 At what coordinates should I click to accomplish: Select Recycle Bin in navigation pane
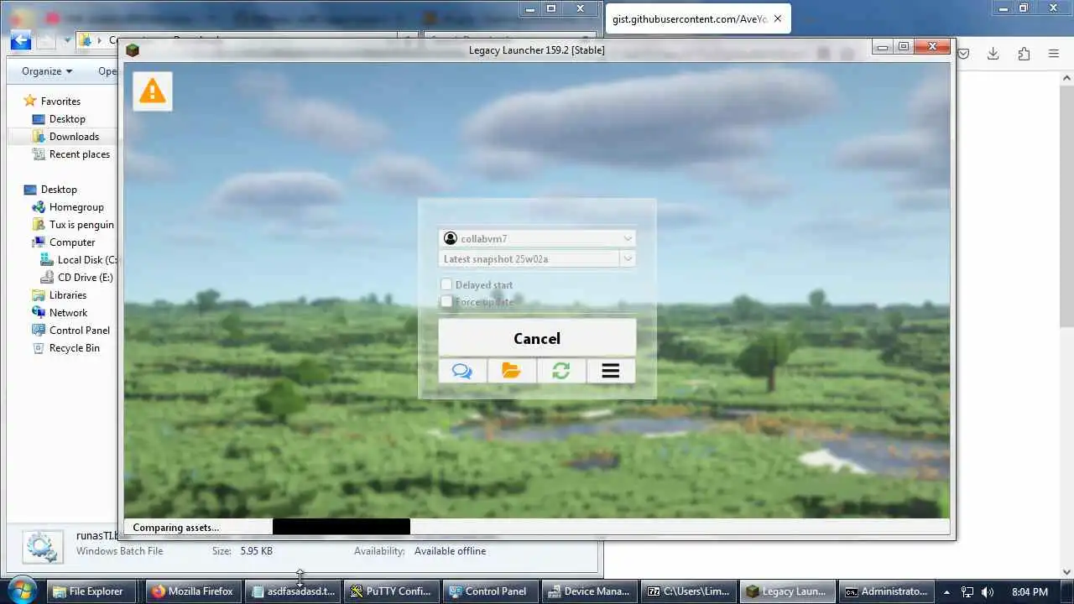point(75,348)
